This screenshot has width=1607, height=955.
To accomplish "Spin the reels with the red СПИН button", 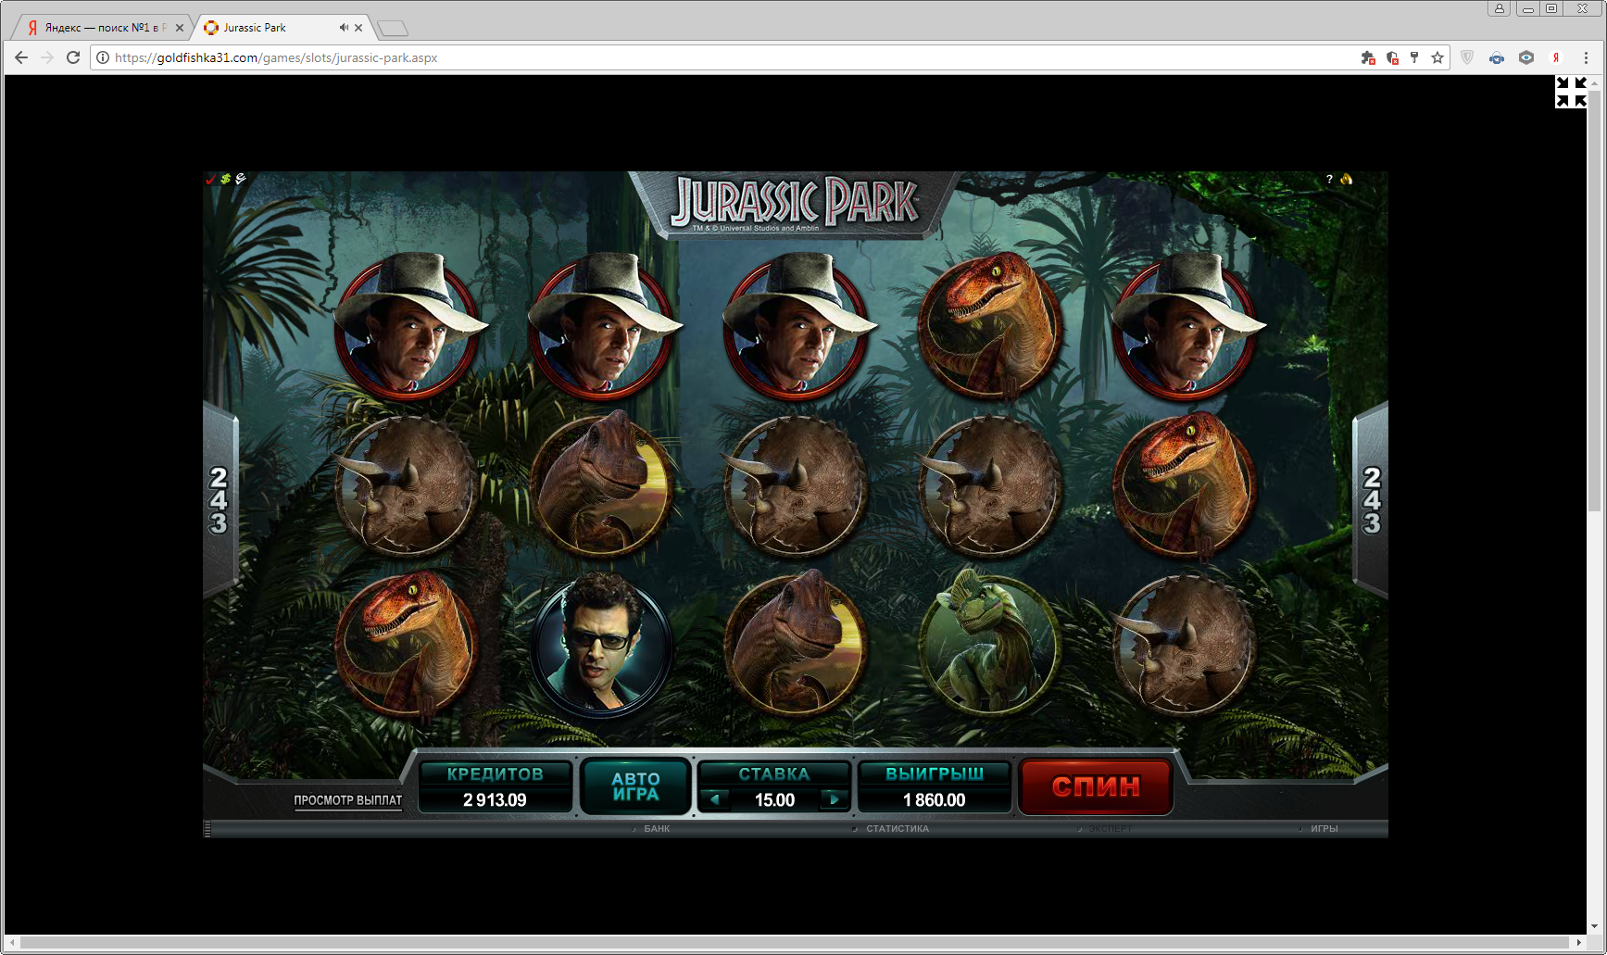I will point(1096,786).
